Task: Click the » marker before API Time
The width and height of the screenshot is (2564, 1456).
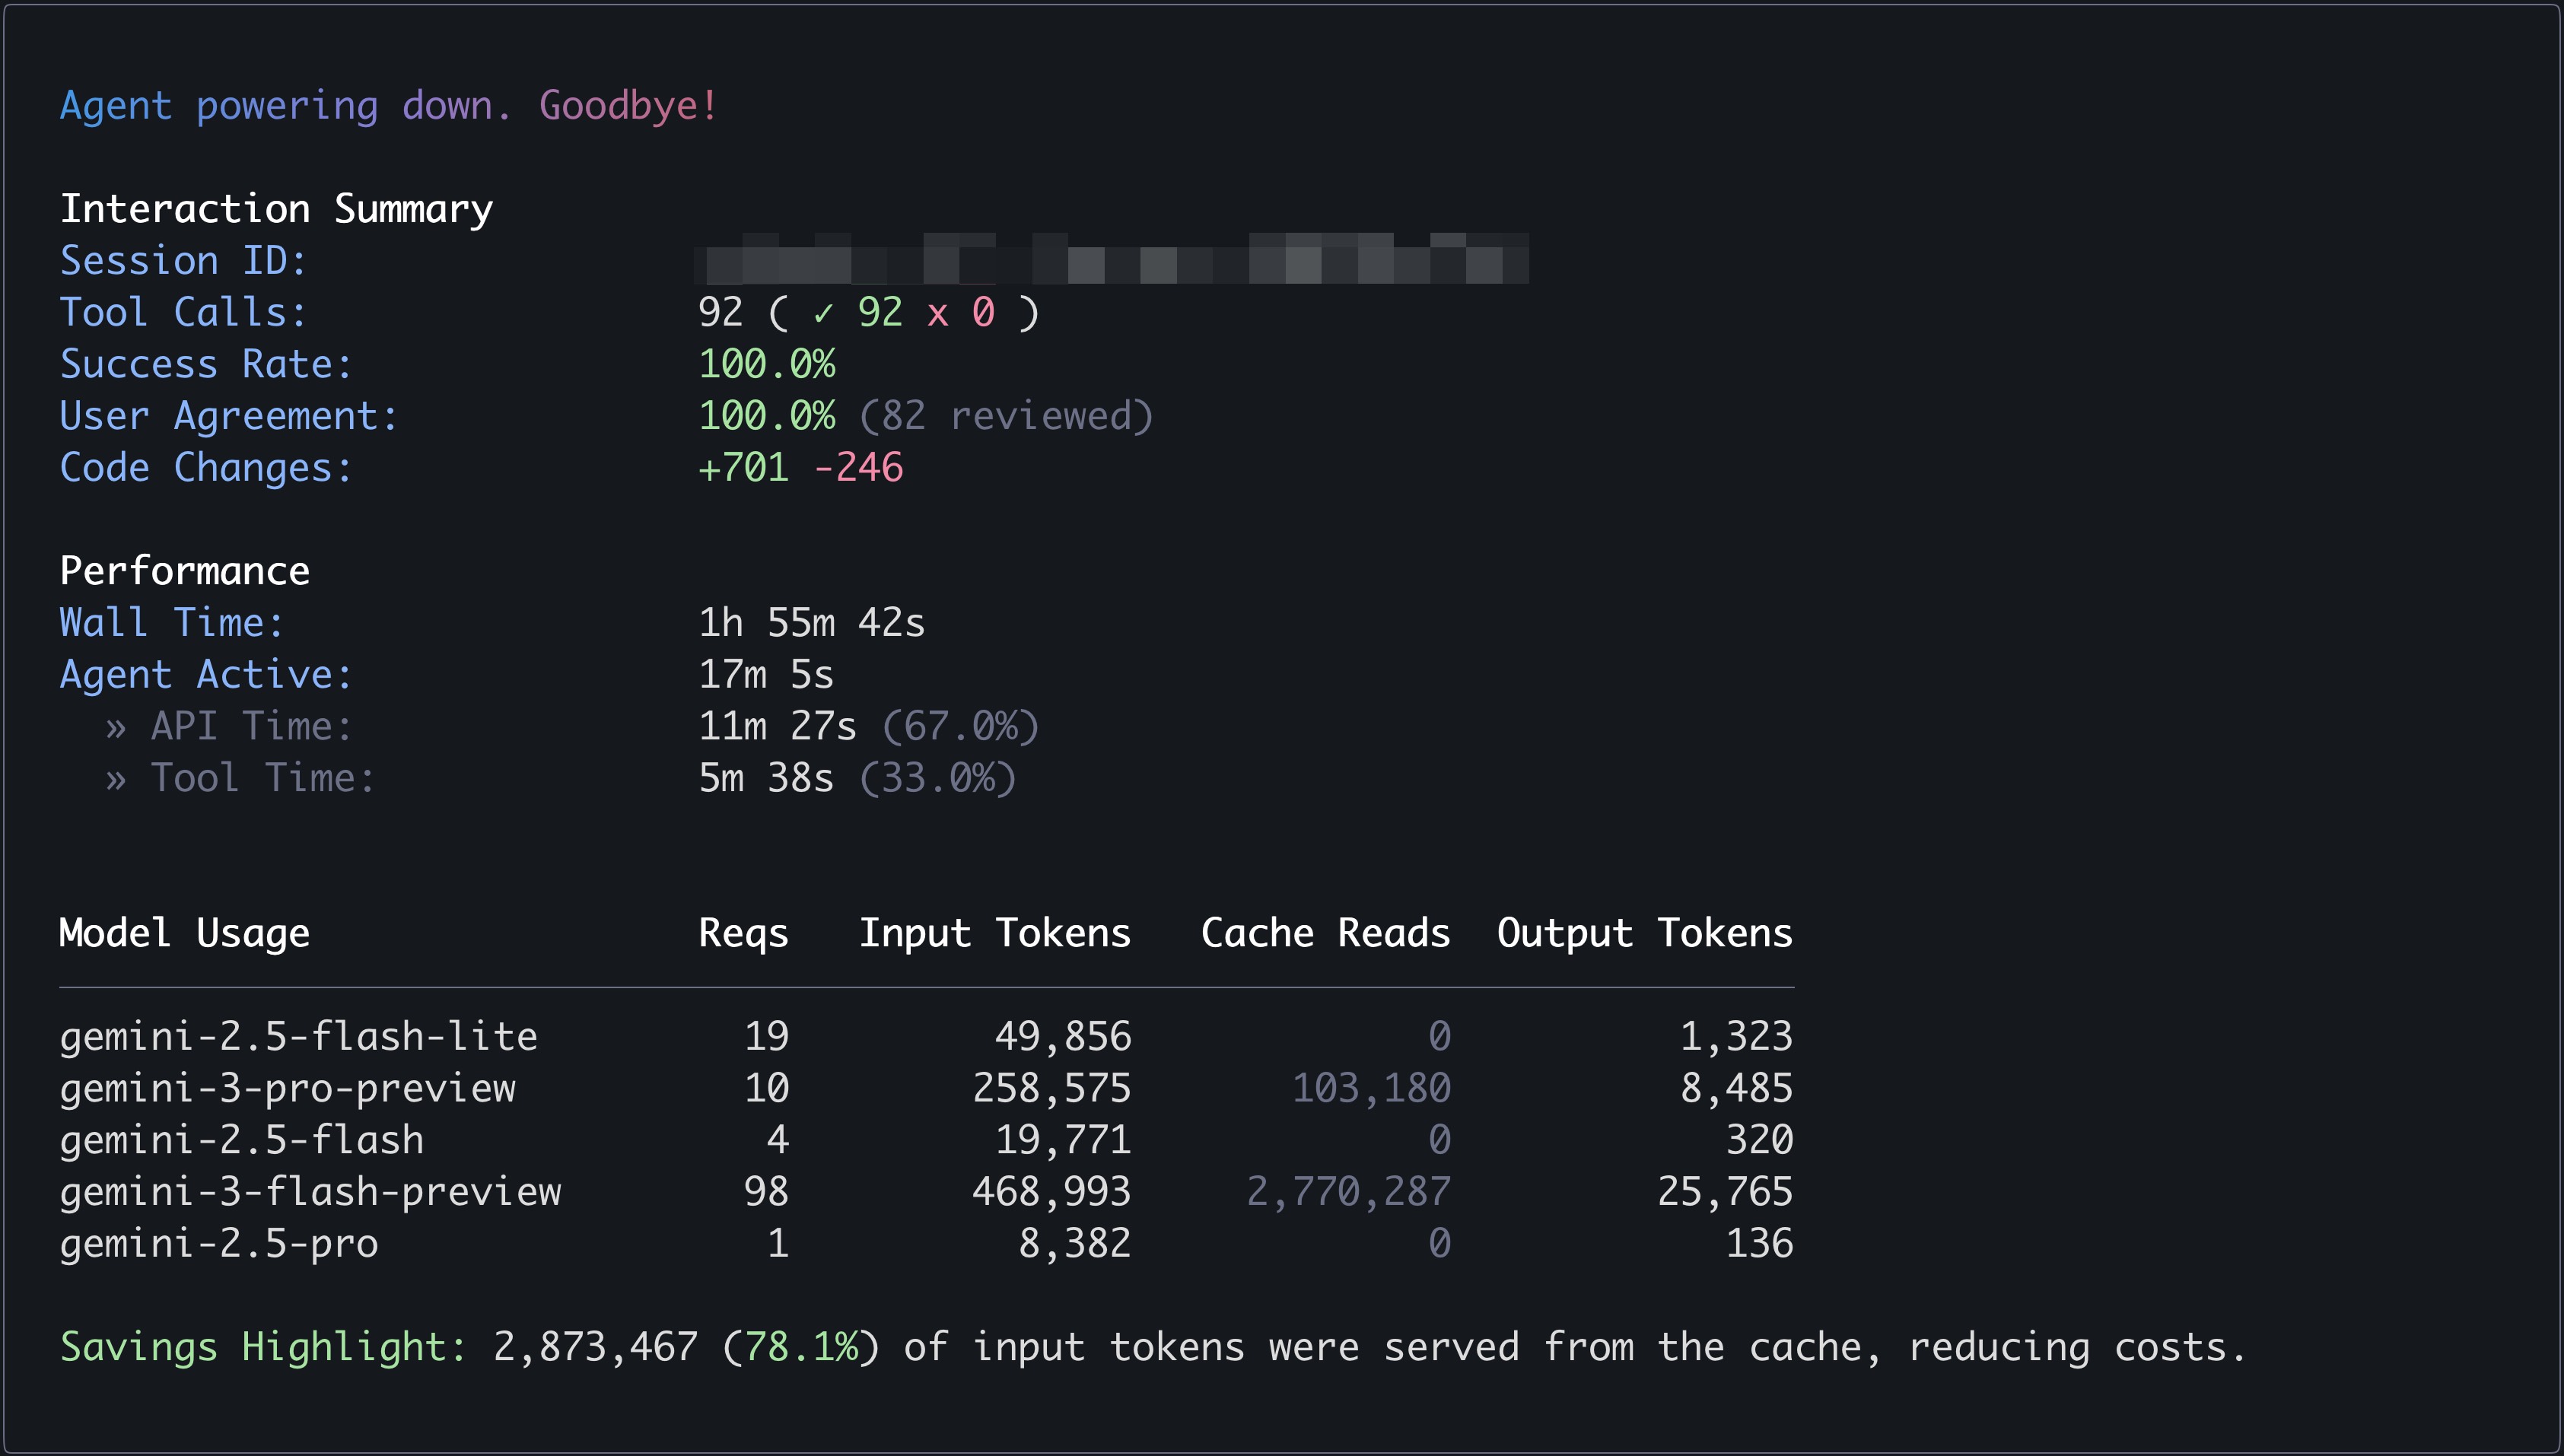Action: (116, 727)
